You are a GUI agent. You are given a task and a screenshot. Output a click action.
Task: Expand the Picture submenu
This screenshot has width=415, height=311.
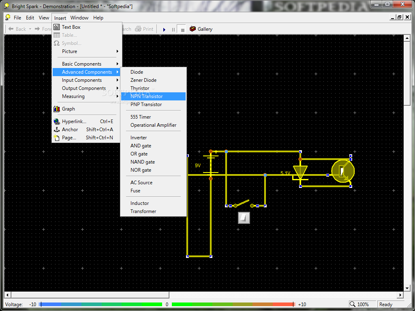[86, 51]
